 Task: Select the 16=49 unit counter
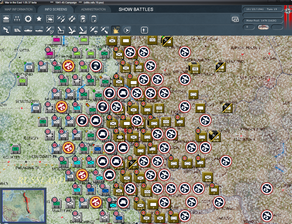99,178
